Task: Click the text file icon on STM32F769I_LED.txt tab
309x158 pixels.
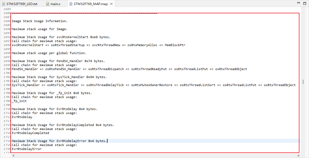Action: pos(4,4)
